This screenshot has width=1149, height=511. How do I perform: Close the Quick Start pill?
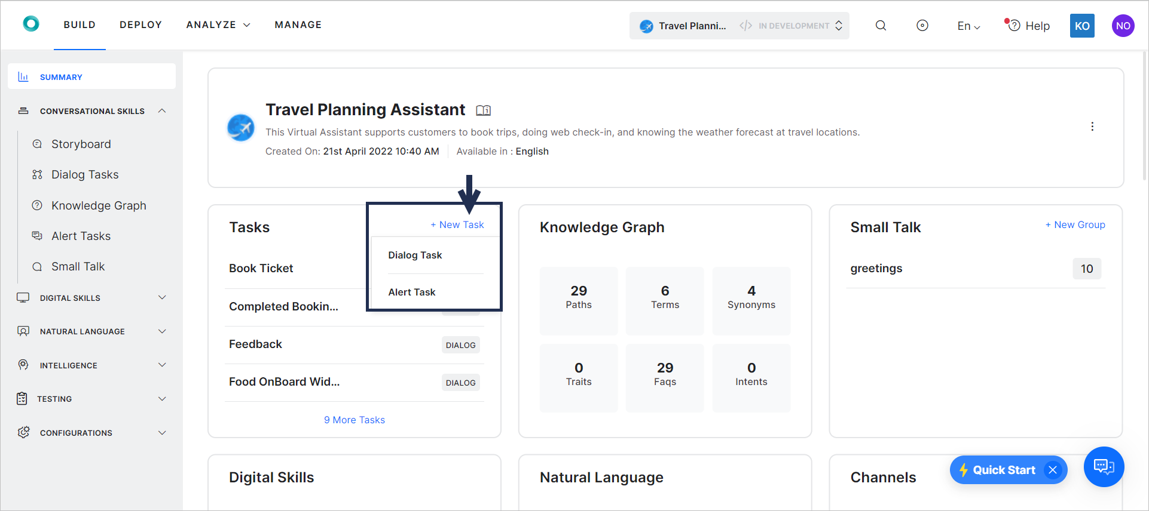point(1053,470)
